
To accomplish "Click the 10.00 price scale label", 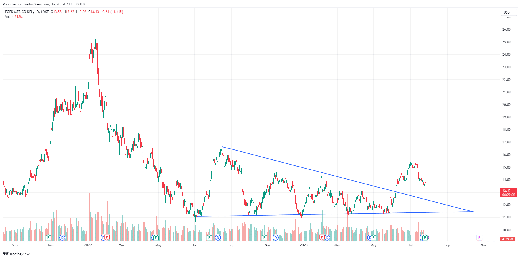I will (507, 230).
